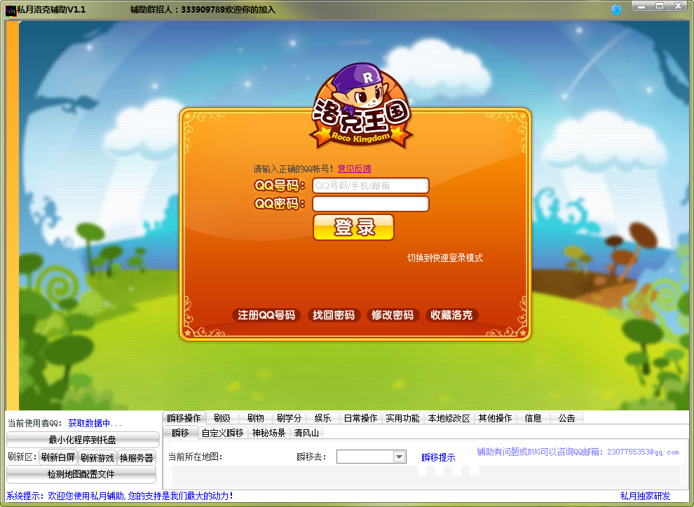The image size is (694, 507).
Task: Click the 当前所在地图 label
Action: click(195, 457)
